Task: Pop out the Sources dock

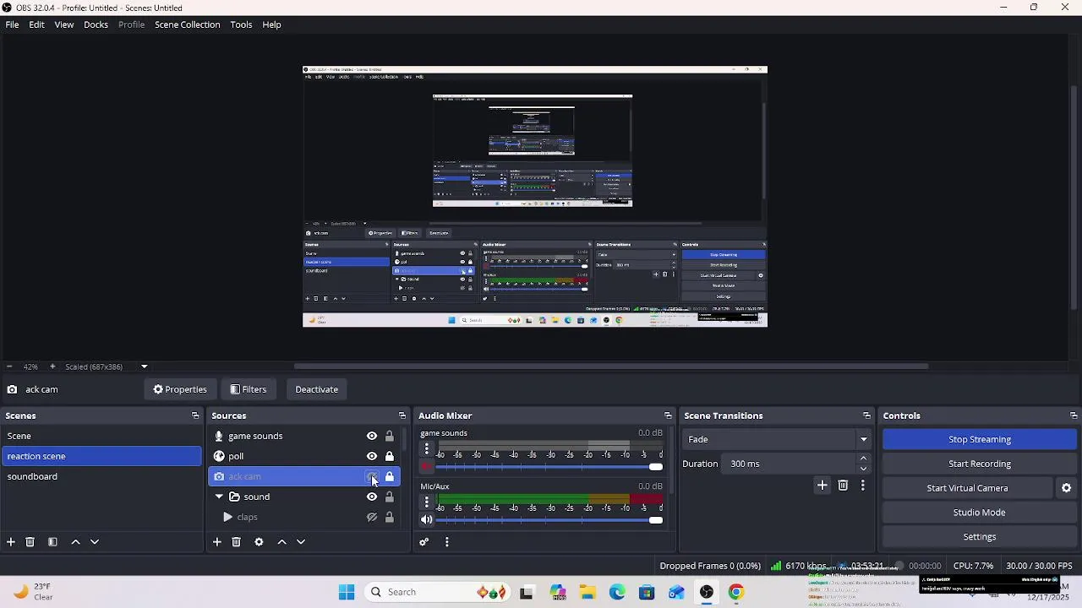Action: [402, 415]
